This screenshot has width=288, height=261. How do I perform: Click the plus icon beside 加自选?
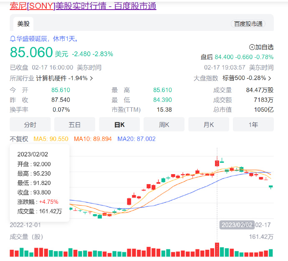(x=252, y=47)
